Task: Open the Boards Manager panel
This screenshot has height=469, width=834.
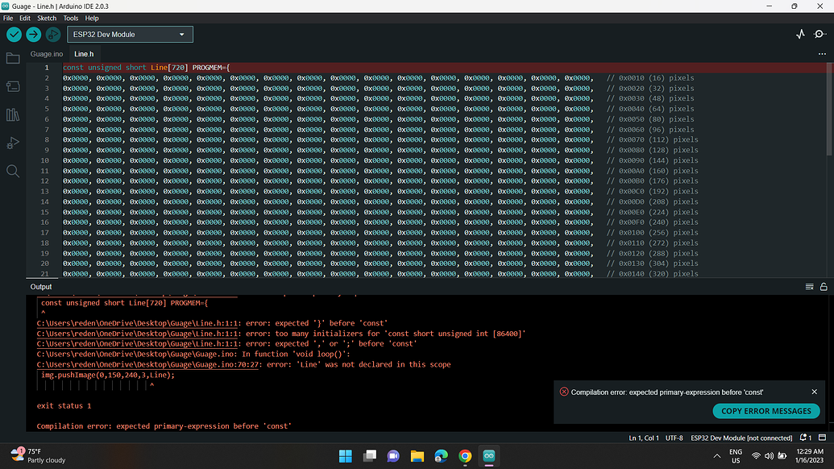Action: pos(12,86)
